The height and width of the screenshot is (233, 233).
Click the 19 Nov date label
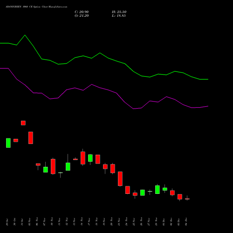click(104, 221)
